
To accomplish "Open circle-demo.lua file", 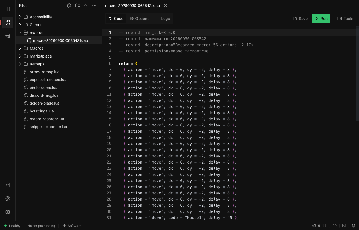I will coord(59,88).
